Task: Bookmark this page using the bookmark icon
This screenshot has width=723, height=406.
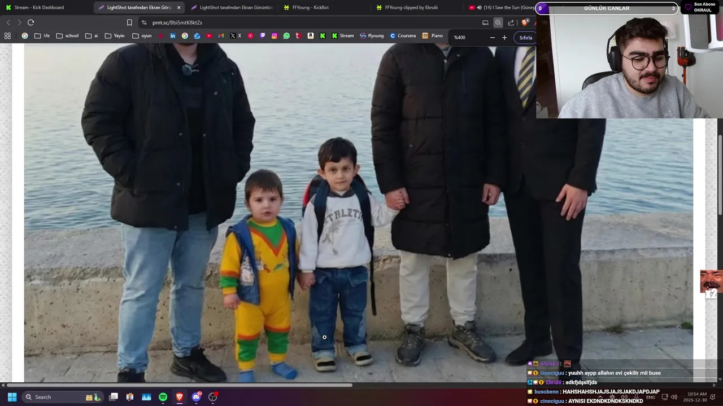Action: pyautogui.click(x=129, y=23)
